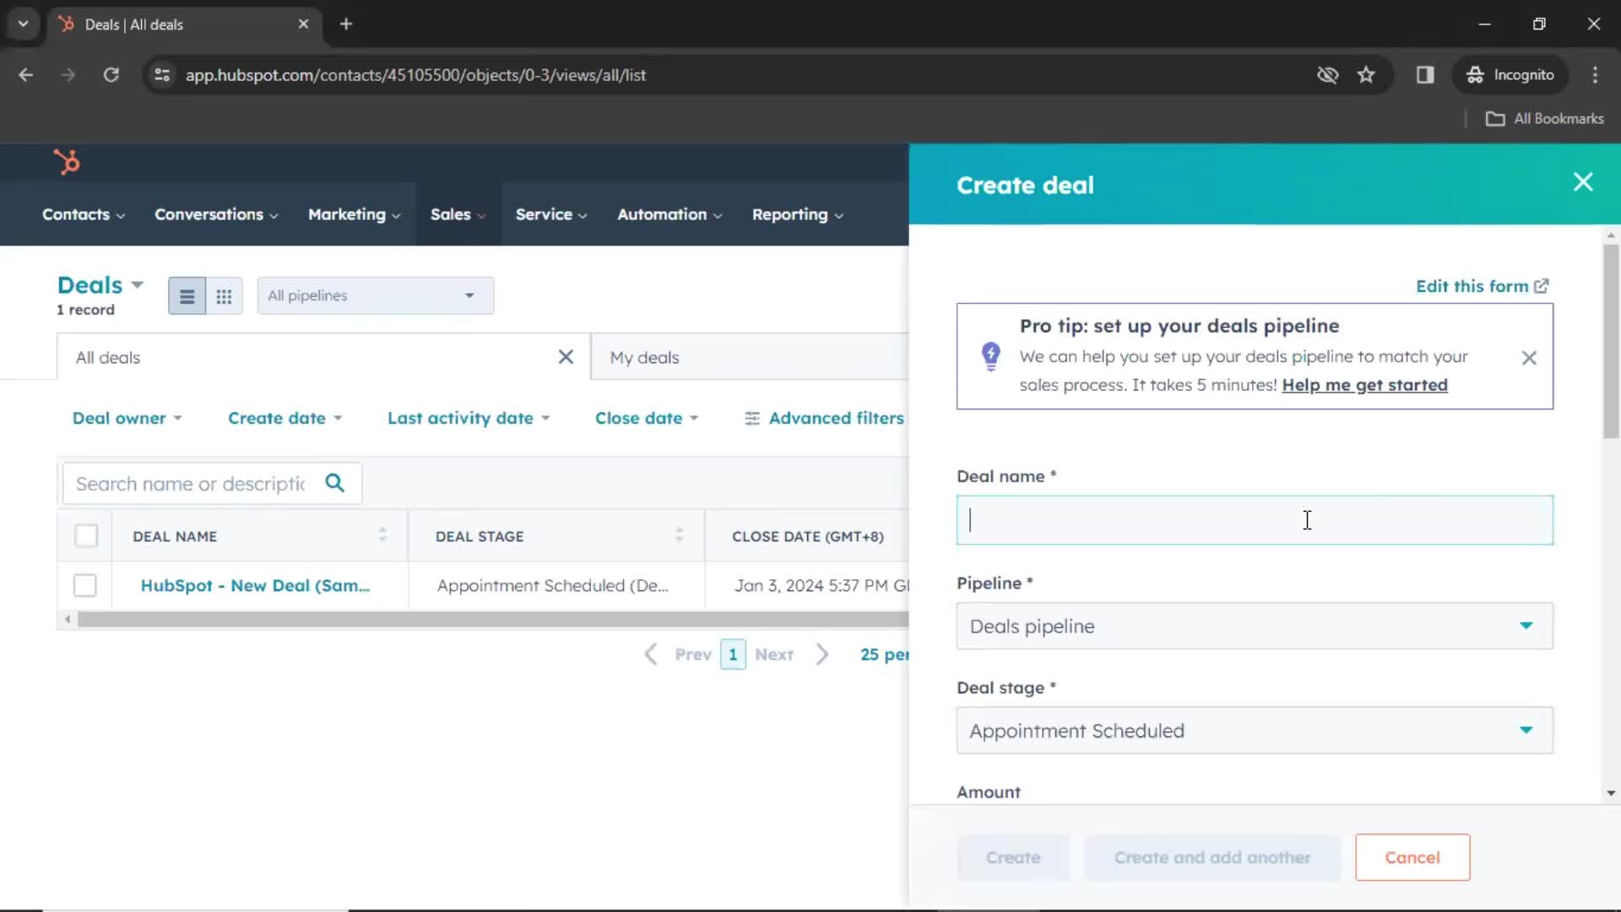The image size is (1621, 912).
Task: Open Chrome three-dot menu
Action: tap(1595, 75)
